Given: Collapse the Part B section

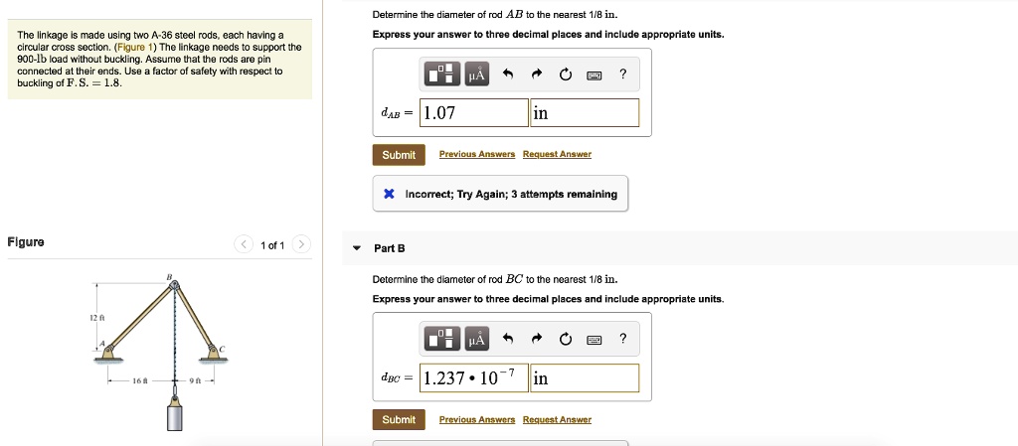Looking at the screenshot, I should [357, 248].
